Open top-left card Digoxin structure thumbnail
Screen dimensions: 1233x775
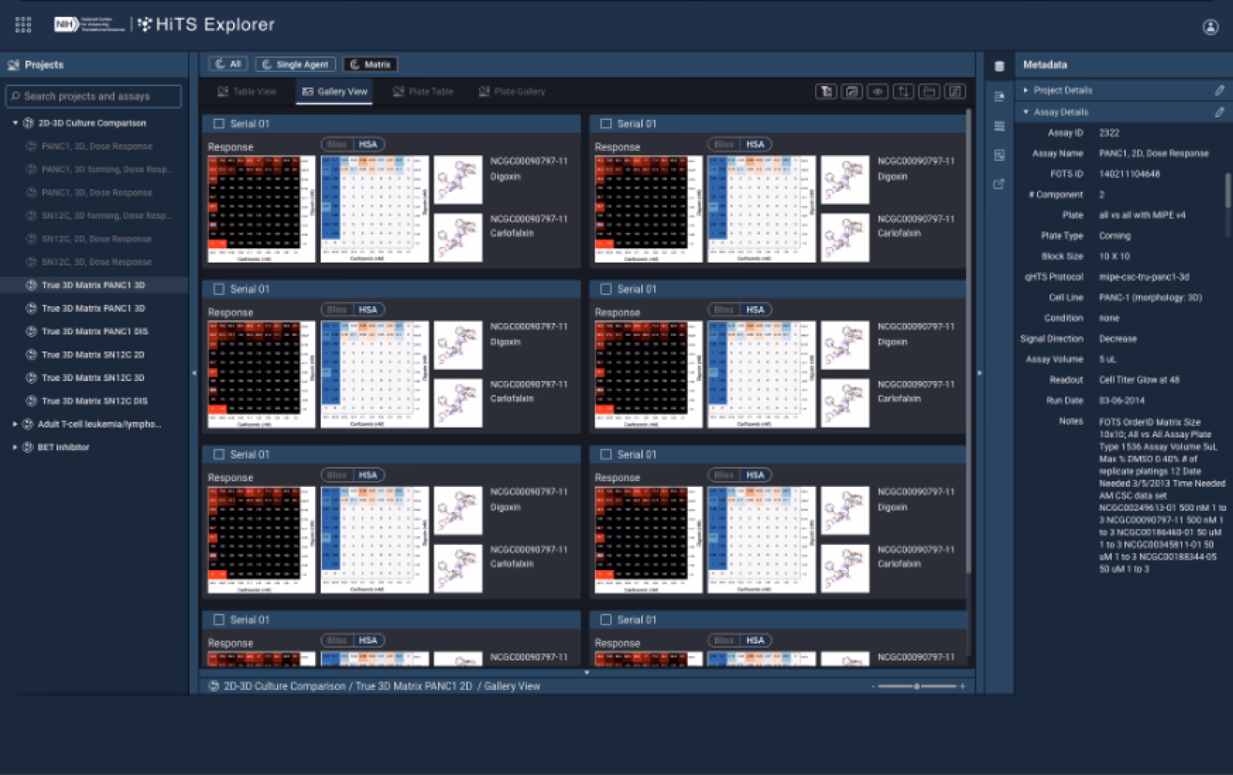[458, 180]
